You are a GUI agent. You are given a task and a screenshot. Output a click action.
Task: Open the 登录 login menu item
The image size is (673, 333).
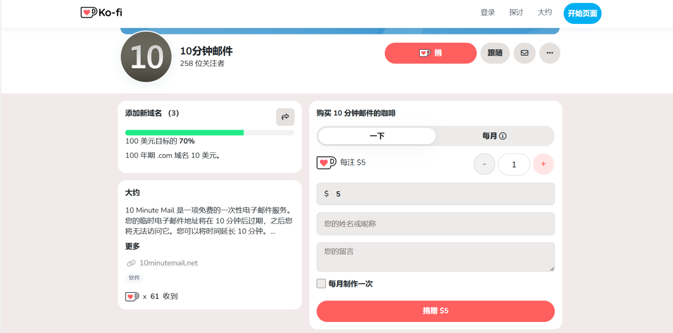pyautogui.click(x=487, y=13)
